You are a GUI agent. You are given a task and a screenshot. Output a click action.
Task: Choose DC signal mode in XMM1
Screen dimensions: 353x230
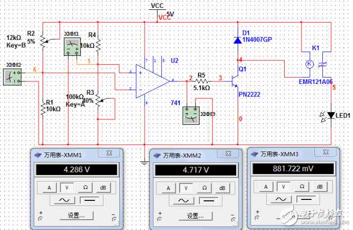coord(90,200)
